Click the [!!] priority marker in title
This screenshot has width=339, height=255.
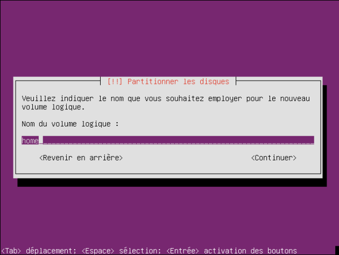(115, 81)
